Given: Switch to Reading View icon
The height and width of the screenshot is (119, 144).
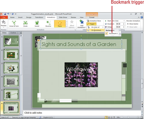Looking at the screenshot, I should [111, 117].
